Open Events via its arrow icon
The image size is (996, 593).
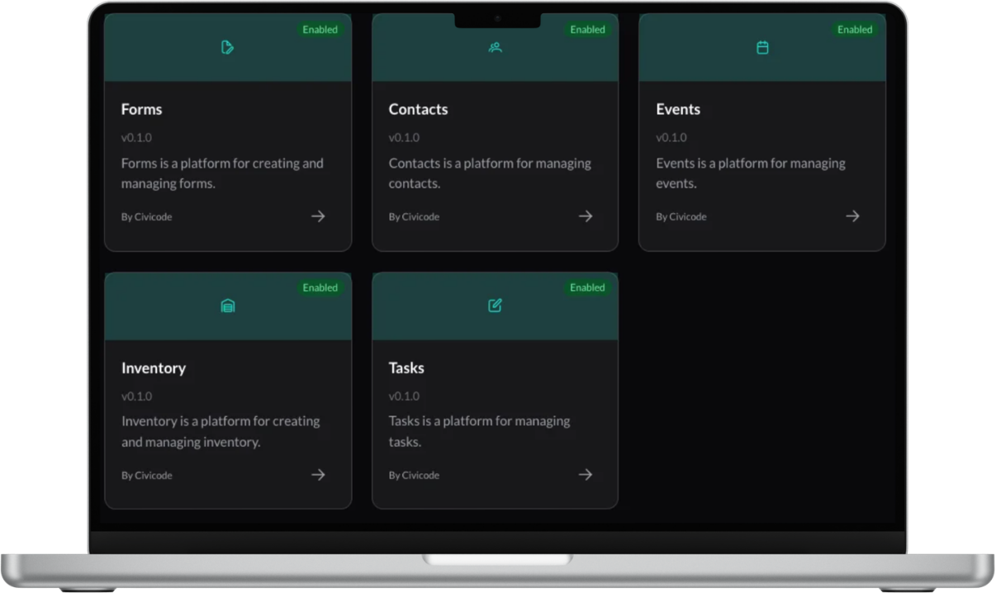click(x=852, y=216)
